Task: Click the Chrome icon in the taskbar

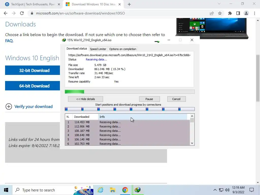Action: coord(125,190)
